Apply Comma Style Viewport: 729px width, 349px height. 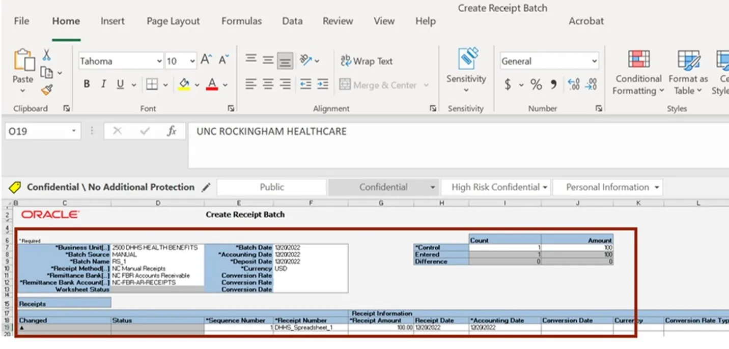(x=554, y=84)
